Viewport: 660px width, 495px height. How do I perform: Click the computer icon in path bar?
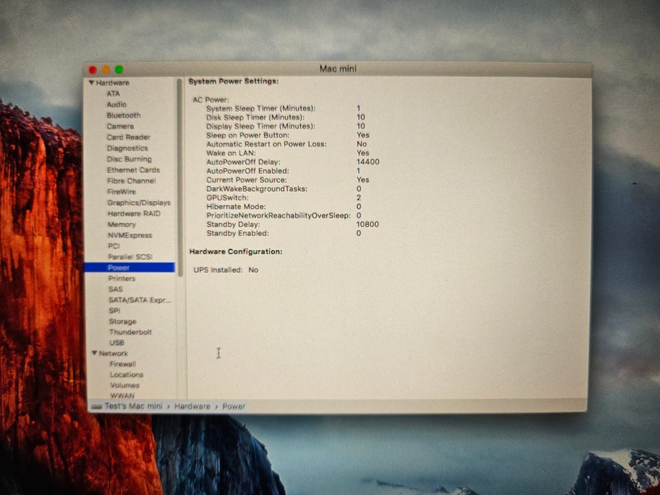tap(97, 406)
